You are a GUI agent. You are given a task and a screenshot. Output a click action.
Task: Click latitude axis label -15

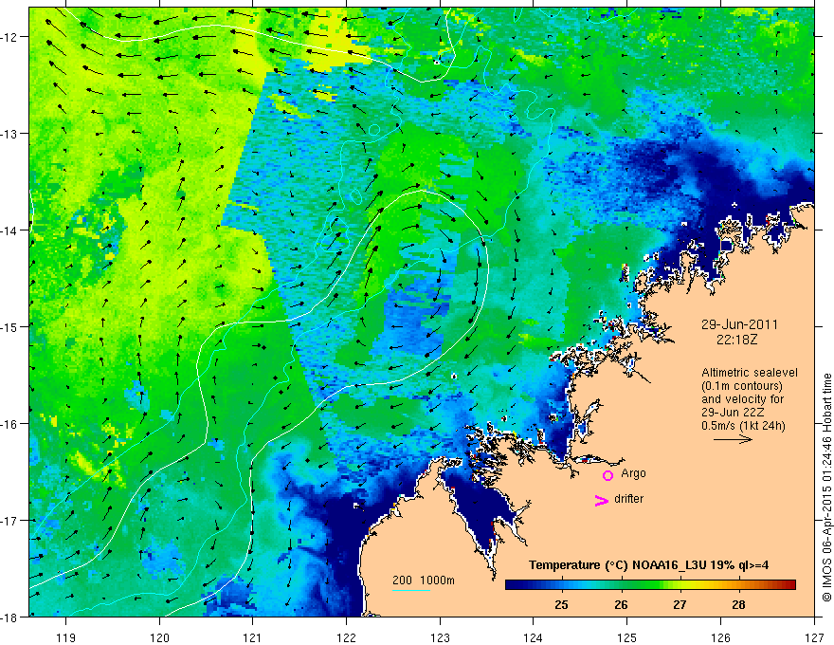(10, 326)
